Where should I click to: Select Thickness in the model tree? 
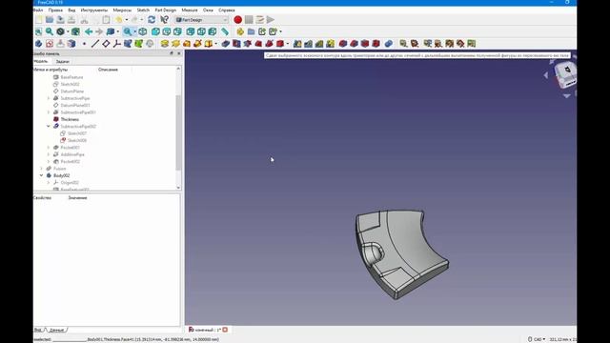click(x=70, y=119)
